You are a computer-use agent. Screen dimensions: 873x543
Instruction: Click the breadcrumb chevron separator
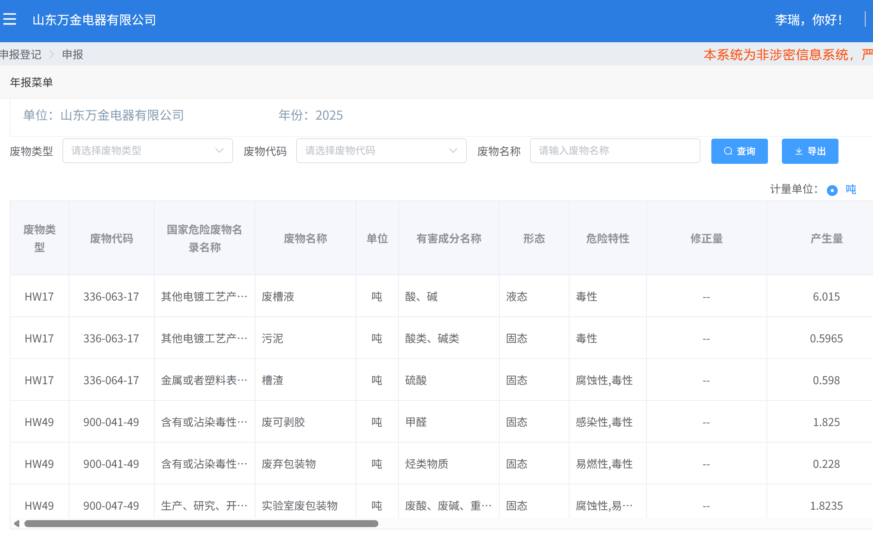click(52, 55)
